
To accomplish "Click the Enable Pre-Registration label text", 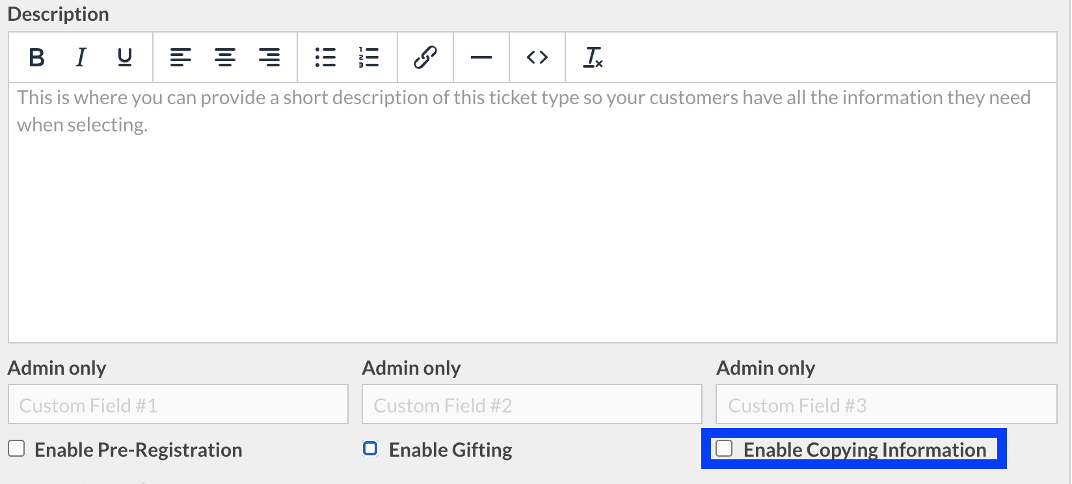I will point(139,450).
